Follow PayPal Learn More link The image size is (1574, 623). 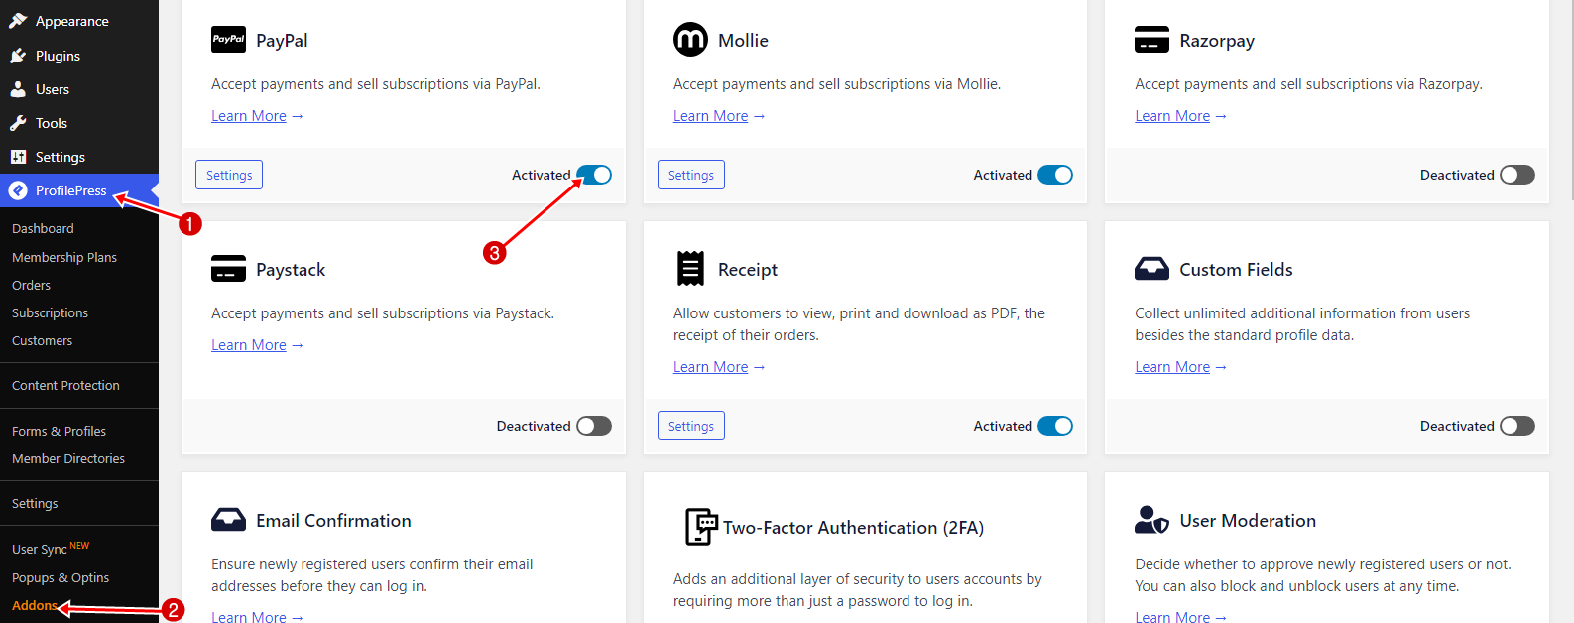249,116
